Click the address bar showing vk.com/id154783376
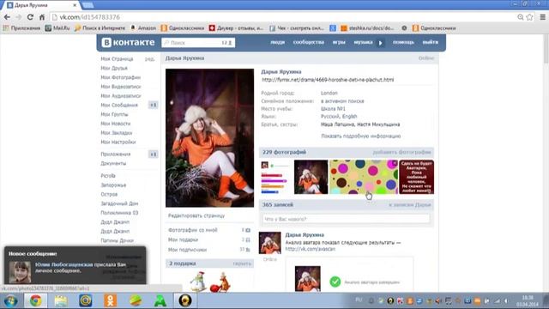 pos(284,17)
